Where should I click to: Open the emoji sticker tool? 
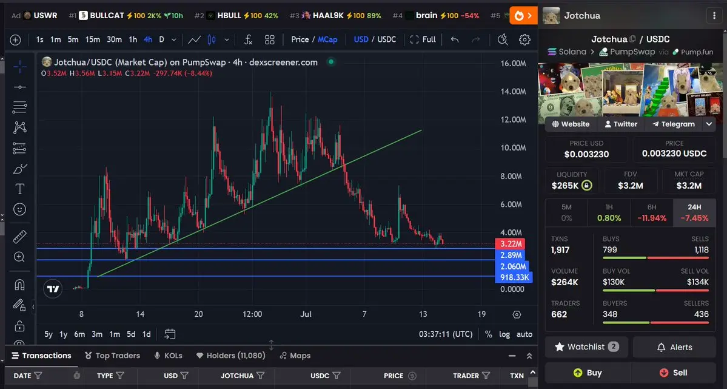(19, 209)
